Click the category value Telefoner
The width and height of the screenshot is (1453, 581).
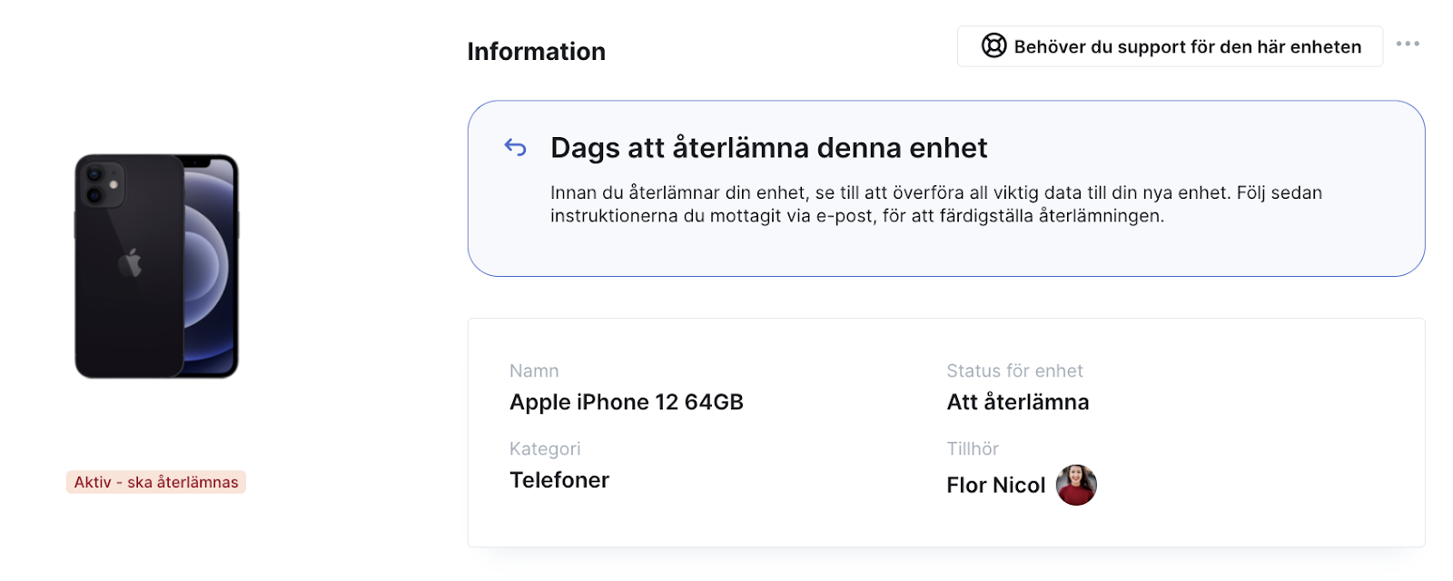559,480
